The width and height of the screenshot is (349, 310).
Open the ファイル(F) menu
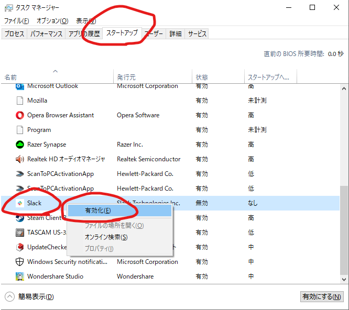click(16, 21)
